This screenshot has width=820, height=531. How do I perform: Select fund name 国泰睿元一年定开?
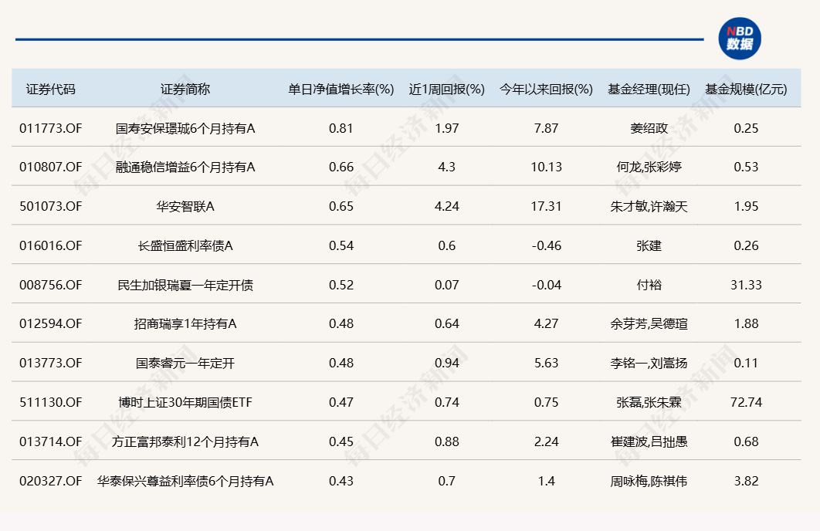coord(185,364)
